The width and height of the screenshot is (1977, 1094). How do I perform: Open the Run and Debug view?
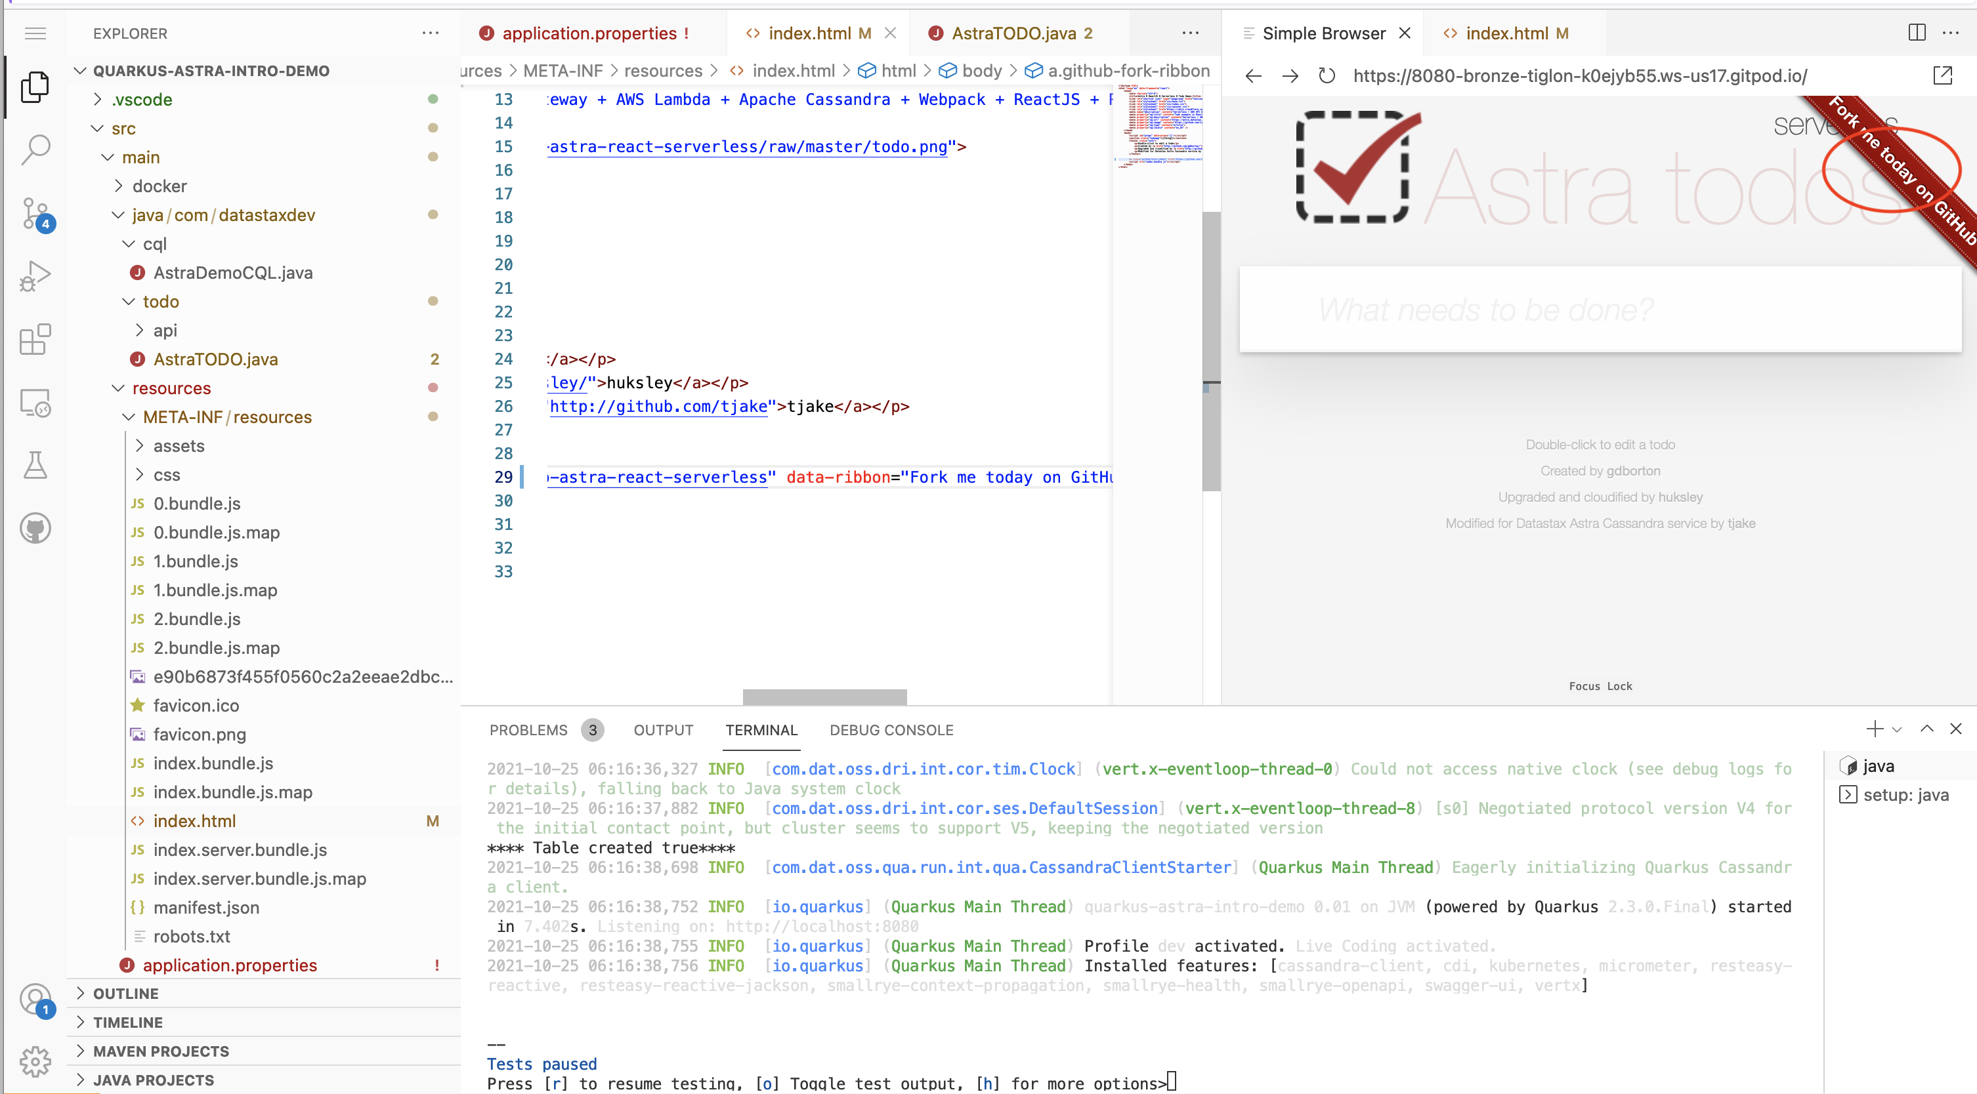[x=35, y=276]
